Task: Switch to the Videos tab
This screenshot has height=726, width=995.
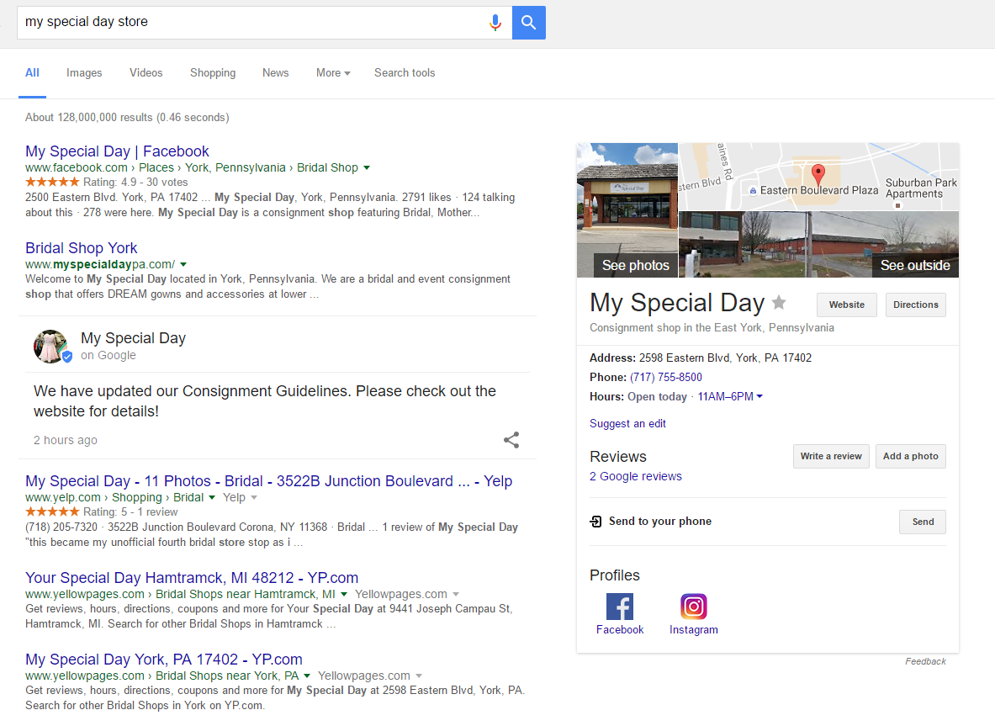Action: 146,73
